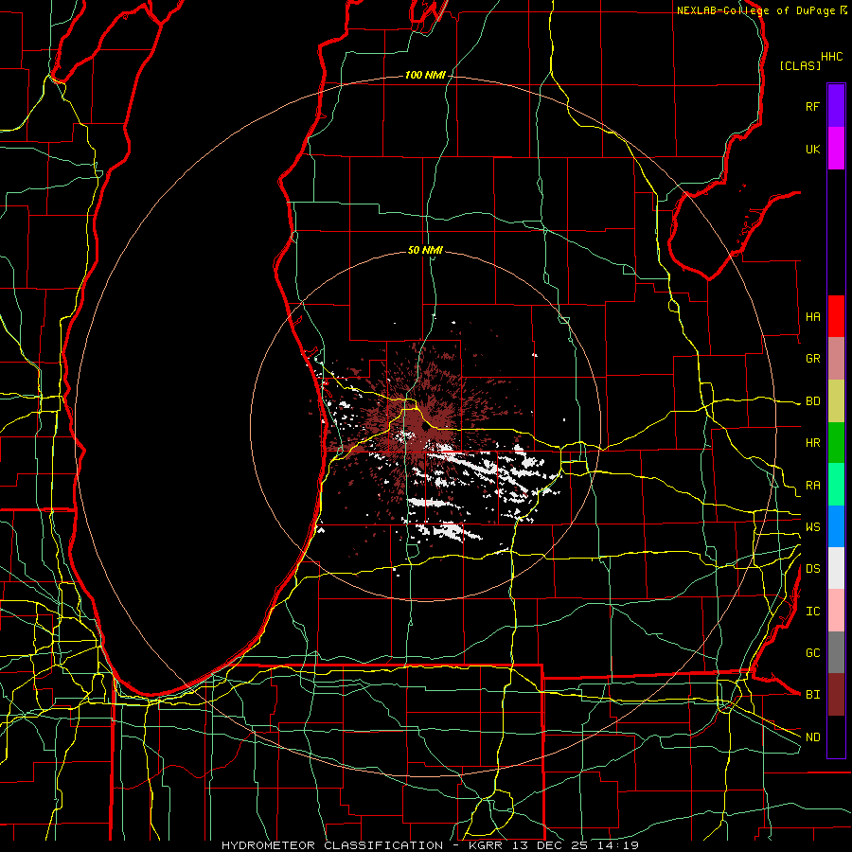Image resolution: width=852 pixels, height=852 pixels.
Task: Click the HA red legend swatch
Action: coord(836,316)
